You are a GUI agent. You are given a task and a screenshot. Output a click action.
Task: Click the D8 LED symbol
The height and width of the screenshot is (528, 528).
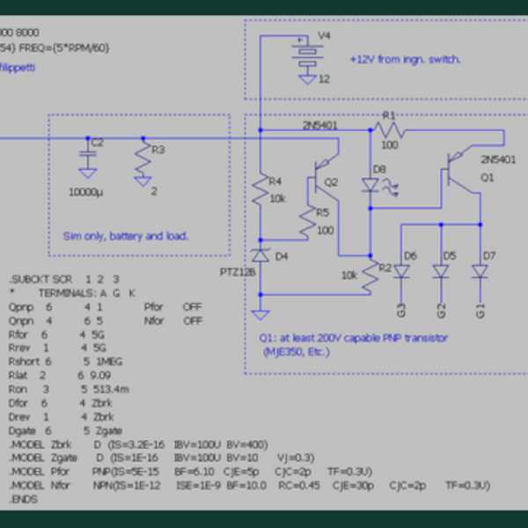379,187
